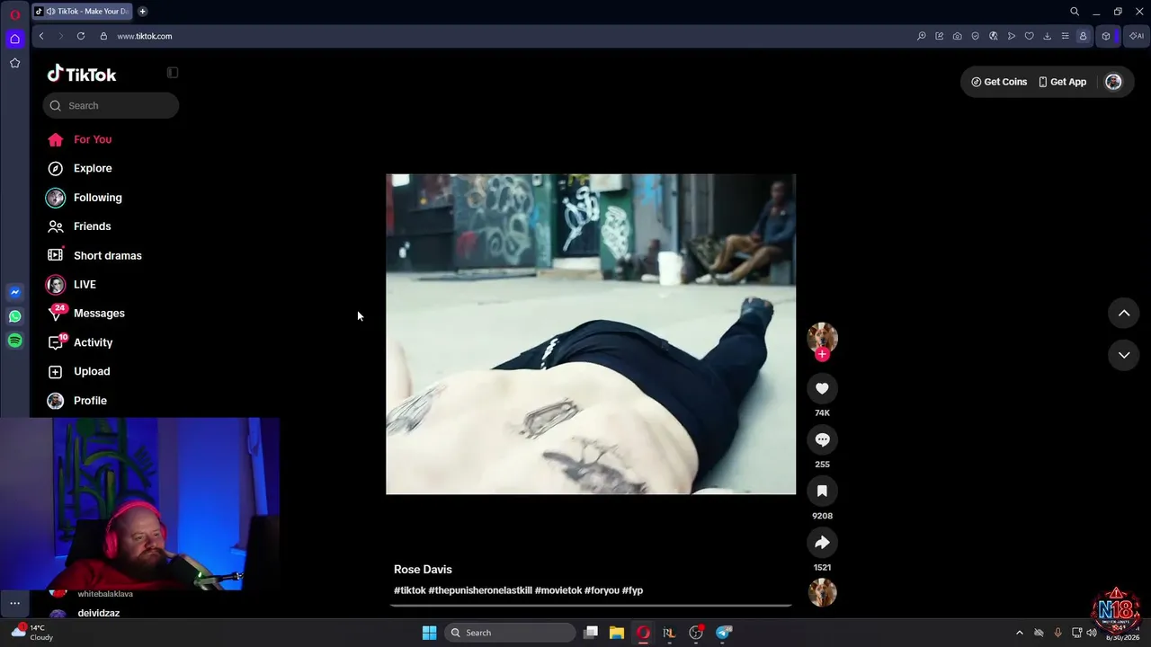Seek along the video progress bar

point(591,606)
